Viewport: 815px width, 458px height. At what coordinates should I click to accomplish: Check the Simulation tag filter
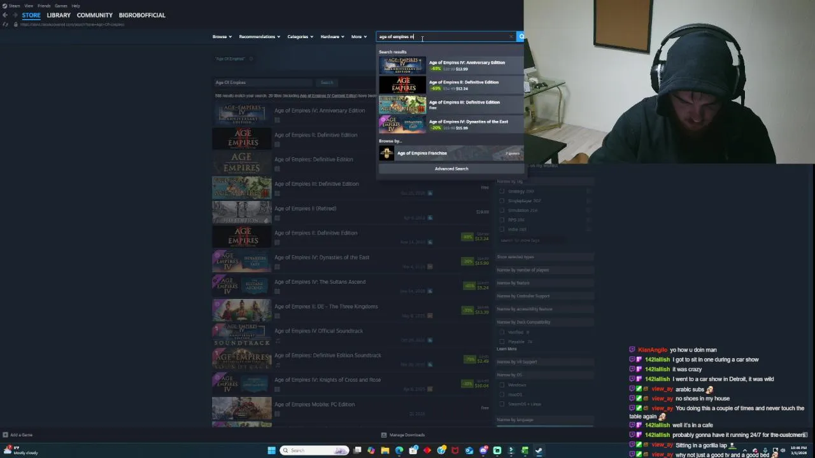pos(502,210)
